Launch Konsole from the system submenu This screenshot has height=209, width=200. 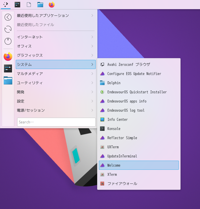(x=139, y=129)
